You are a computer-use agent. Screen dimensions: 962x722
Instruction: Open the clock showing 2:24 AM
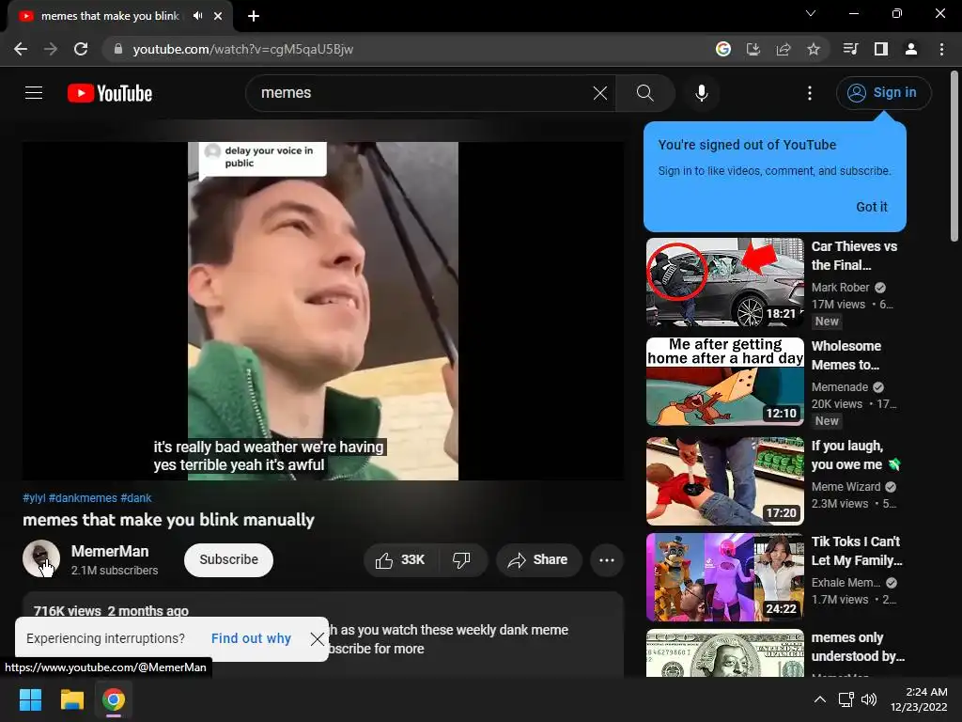(919, 699)
